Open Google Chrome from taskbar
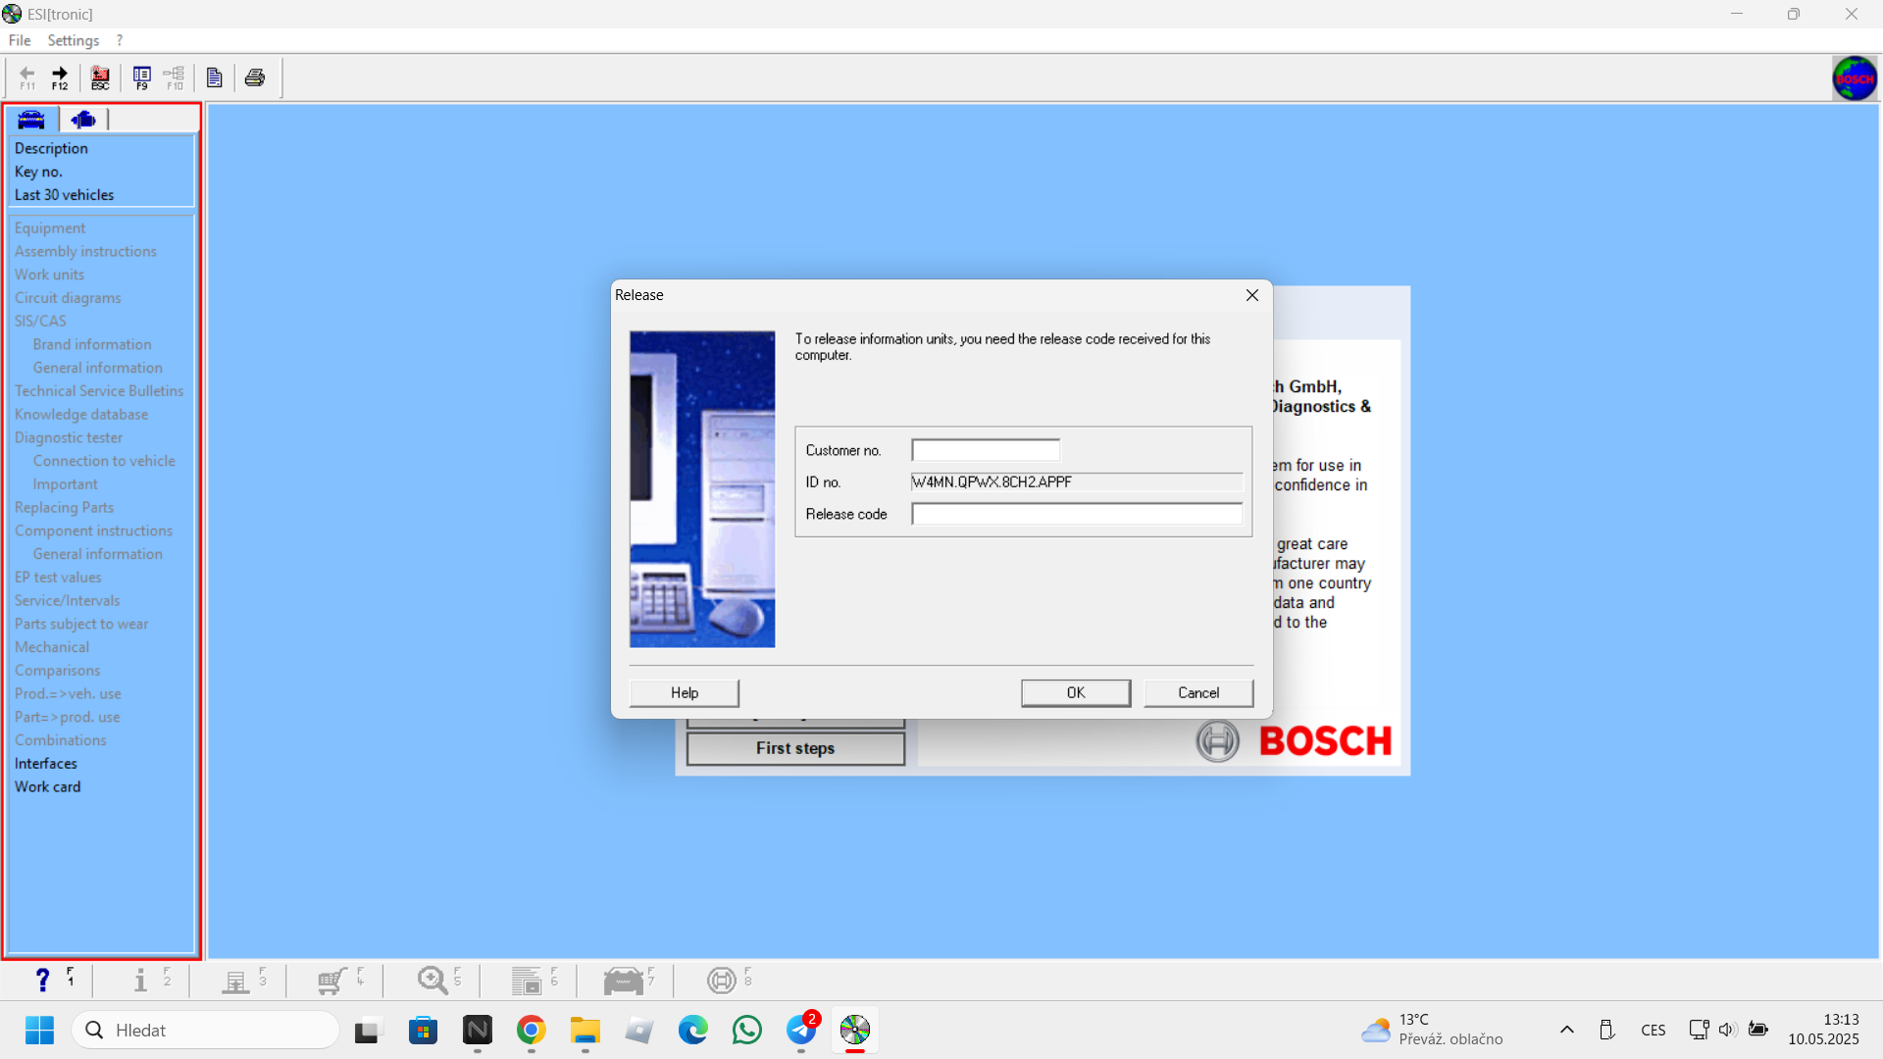The width and height of the screenshot is (1883, 1059). [531, 1030]
